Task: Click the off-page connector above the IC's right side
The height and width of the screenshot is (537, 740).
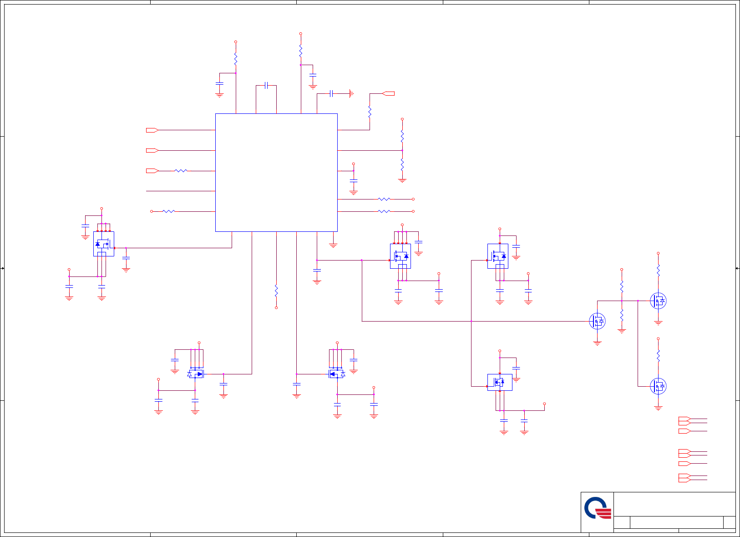Action: pos(388,93)
